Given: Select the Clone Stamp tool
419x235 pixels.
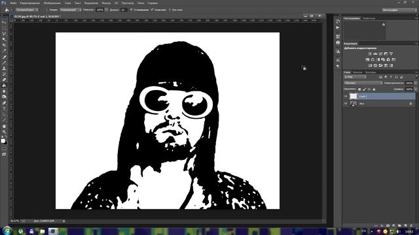Looking at the screenshot, I should click(4, 68).
